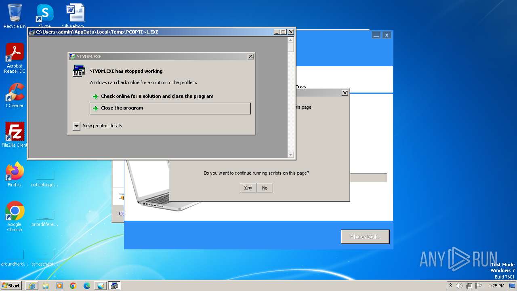
Task: Open Chrome from the taskbar
Action: pos(73,286)
